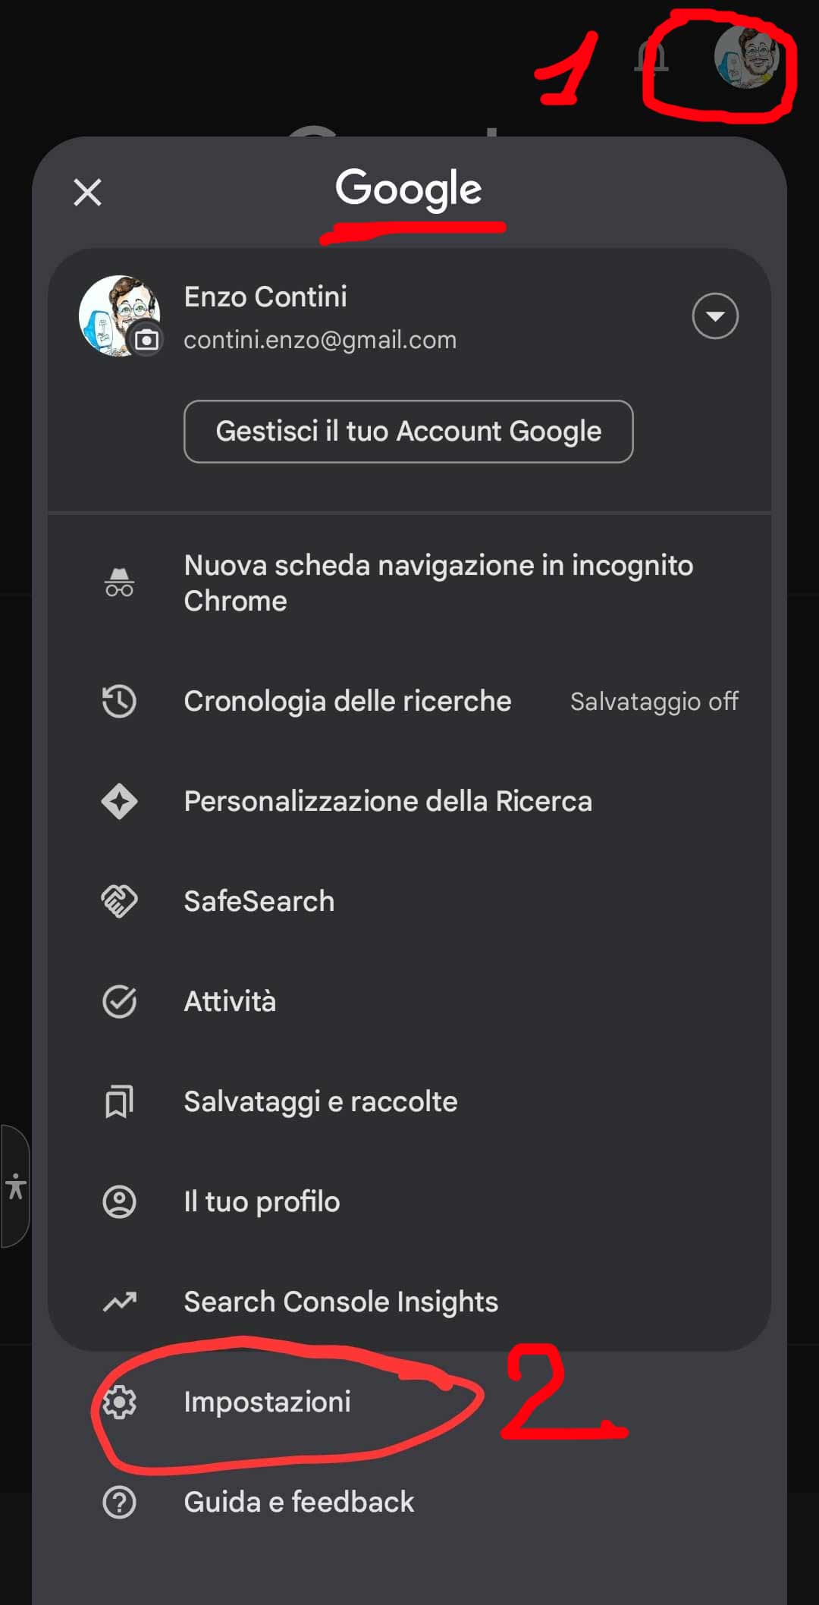
Task: Tap the accessibility side handle
Action: pyautogui.click(x=15, y=1186)
